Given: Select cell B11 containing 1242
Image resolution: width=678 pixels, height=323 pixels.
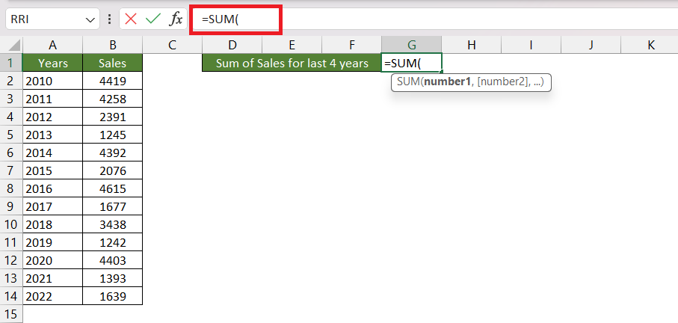Looking at the screenshot, I should pos(112,242).
